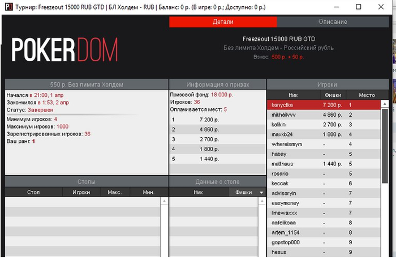Sort tables by the Стол column header
This screenshot has height=259, width=396.
(x=33, y=192)
